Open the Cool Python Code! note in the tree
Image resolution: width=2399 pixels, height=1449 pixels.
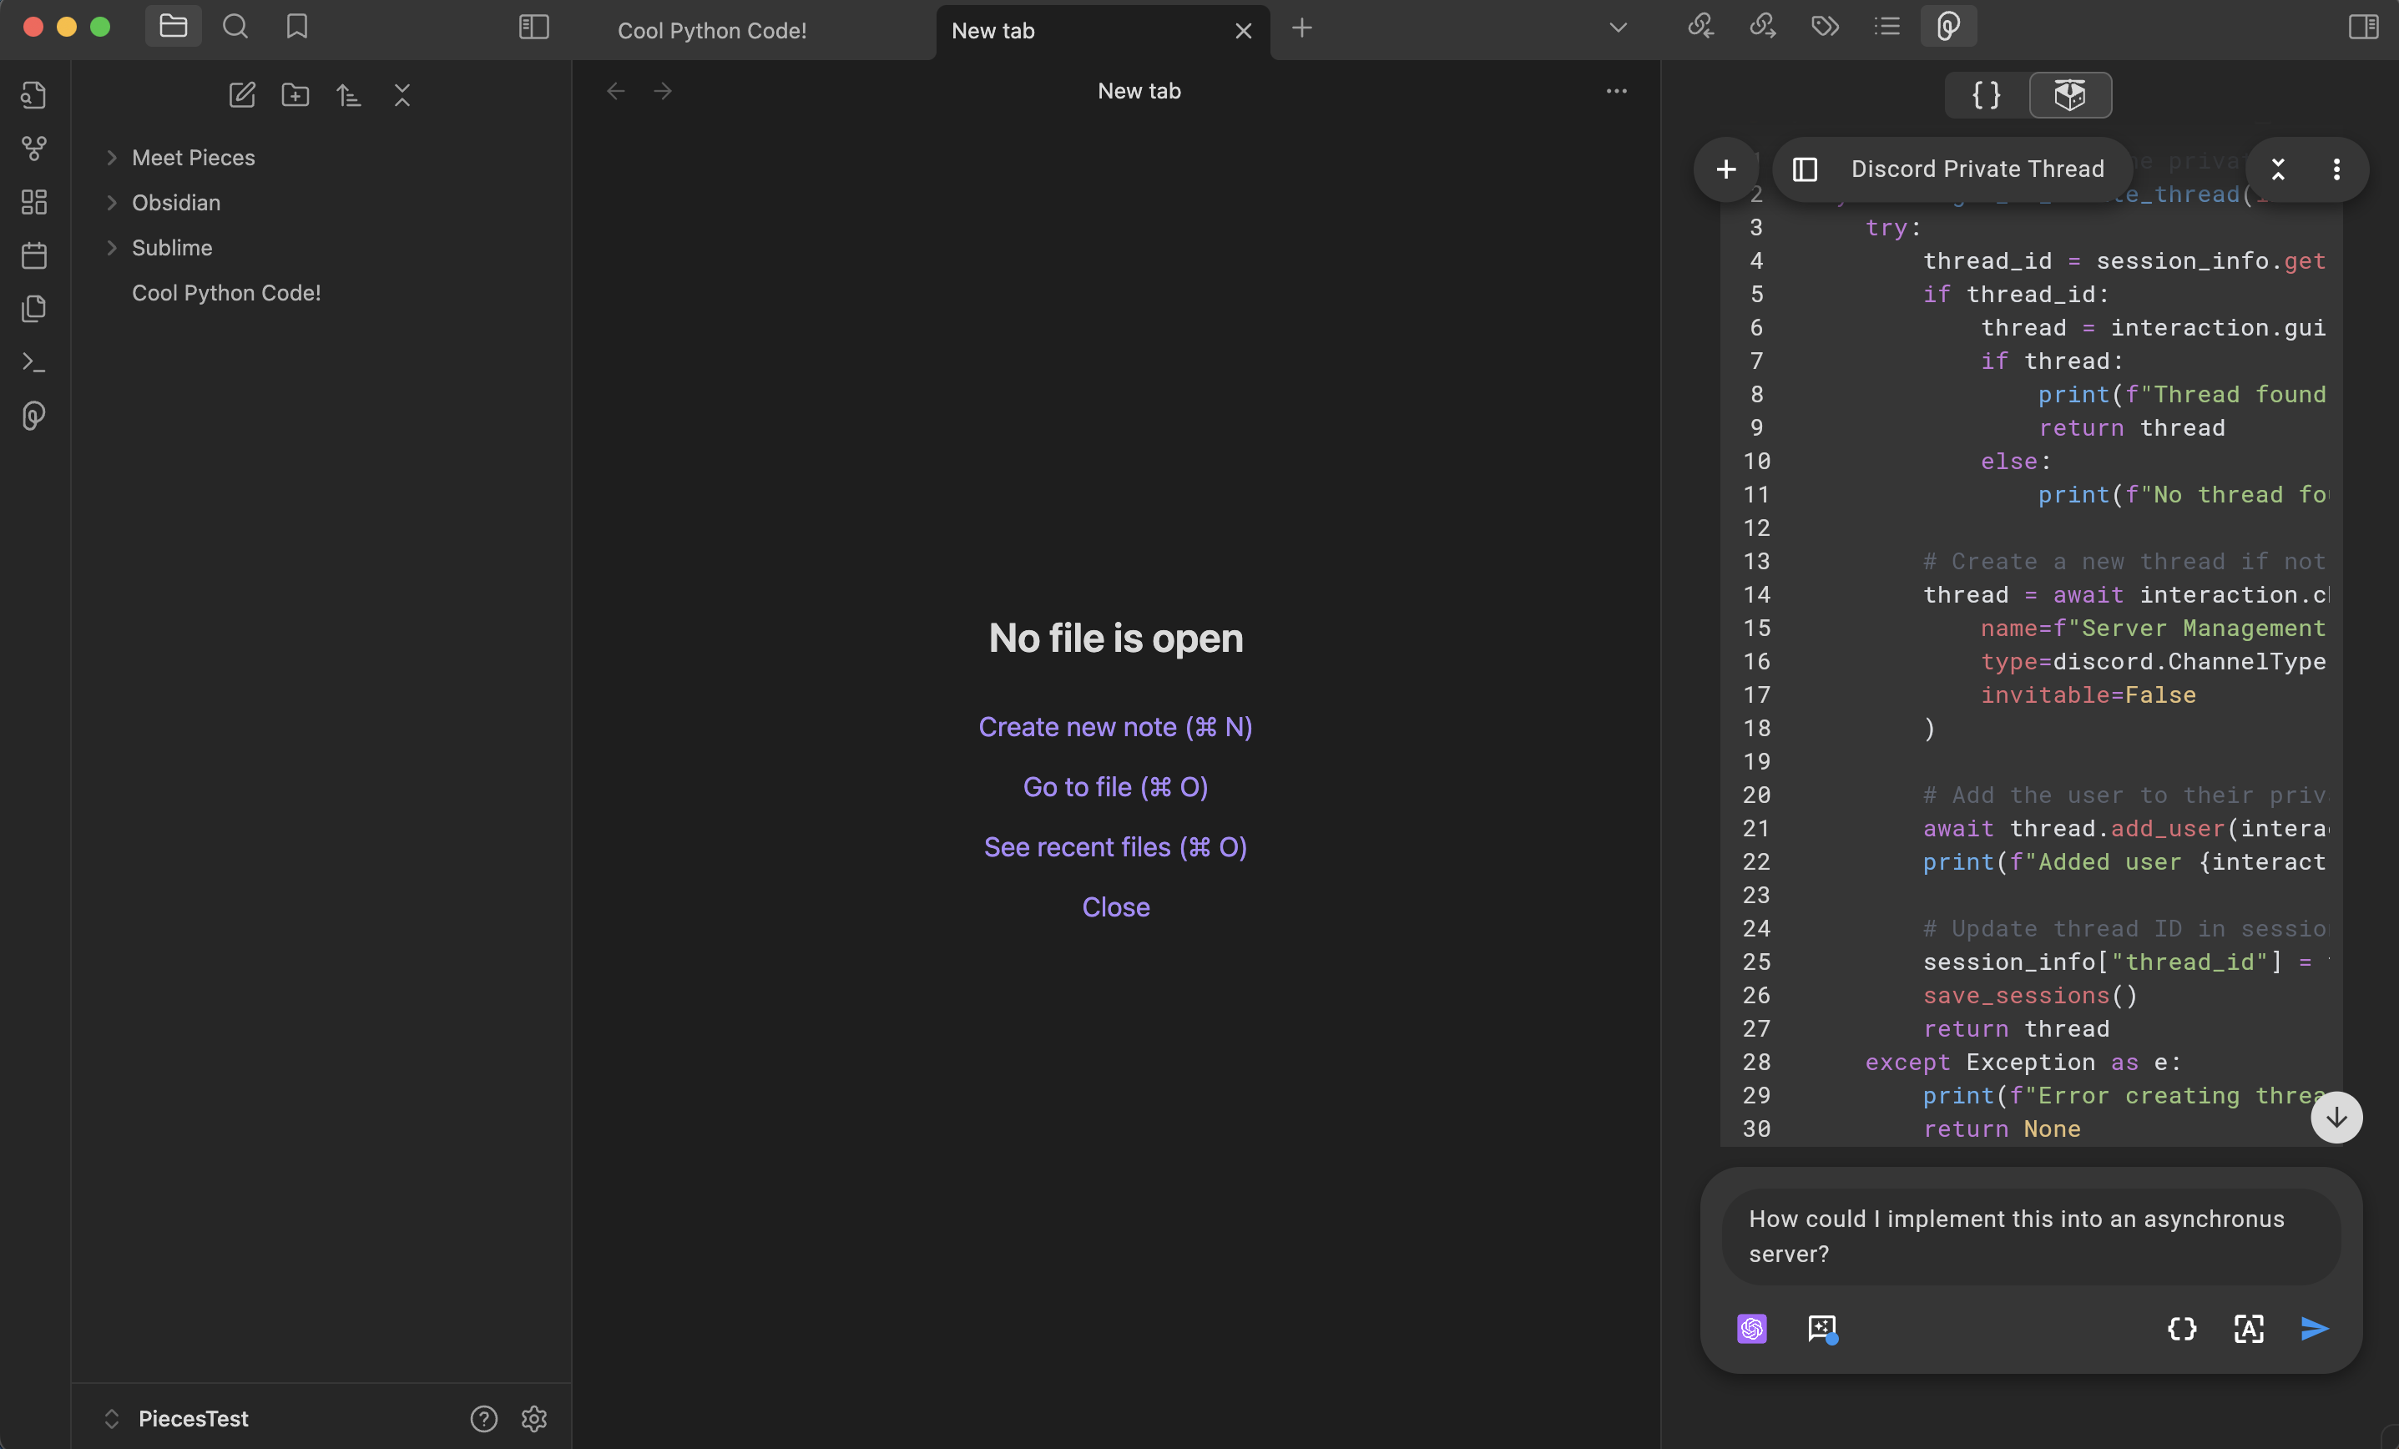pyautogui.click(x=226, y=292)
